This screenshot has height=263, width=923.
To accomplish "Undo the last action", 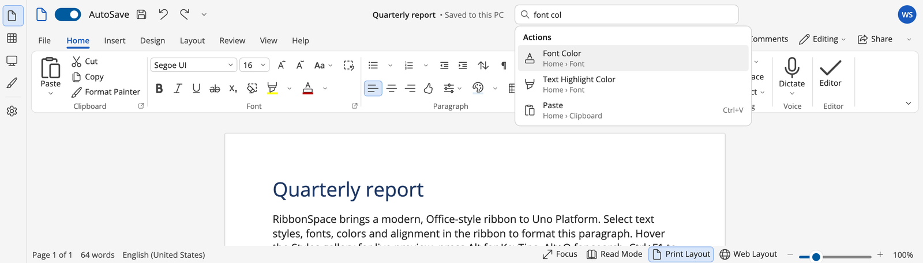I will click(x=163, y=14).
